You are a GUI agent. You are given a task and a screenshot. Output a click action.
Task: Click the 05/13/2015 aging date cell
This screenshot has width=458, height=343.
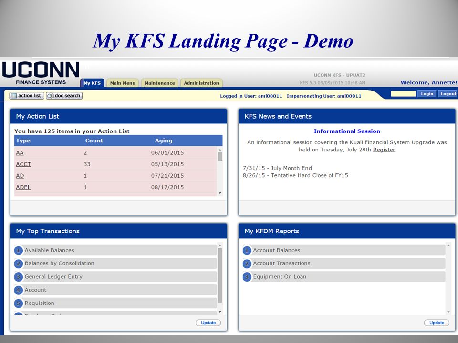pos(167,164)
